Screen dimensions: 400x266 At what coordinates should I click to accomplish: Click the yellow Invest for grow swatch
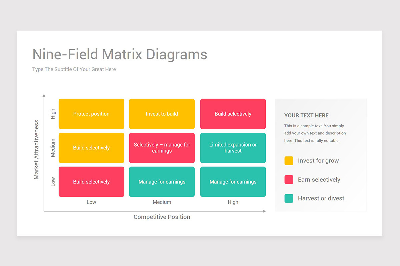[289, 161]
